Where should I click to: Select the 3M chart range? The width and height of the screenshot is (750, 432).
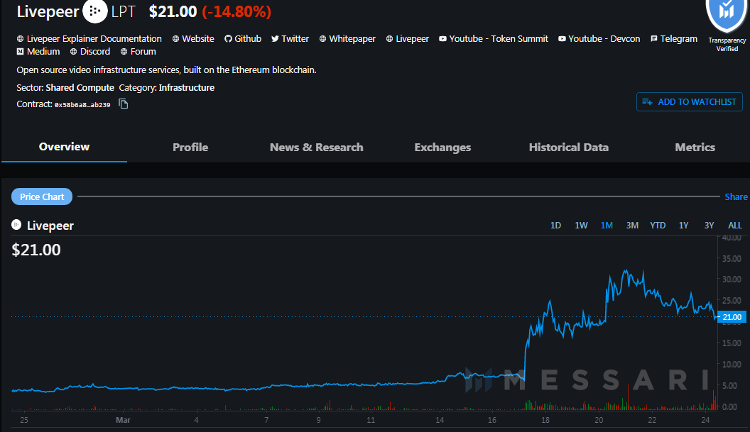[632, 225]
